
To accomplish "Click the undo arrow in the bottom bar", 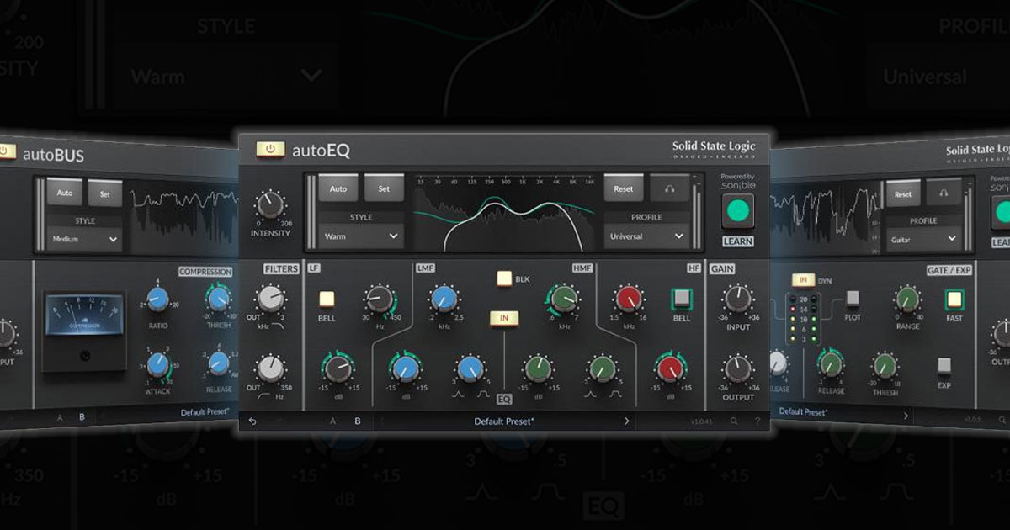I will (x=251, y=421).
